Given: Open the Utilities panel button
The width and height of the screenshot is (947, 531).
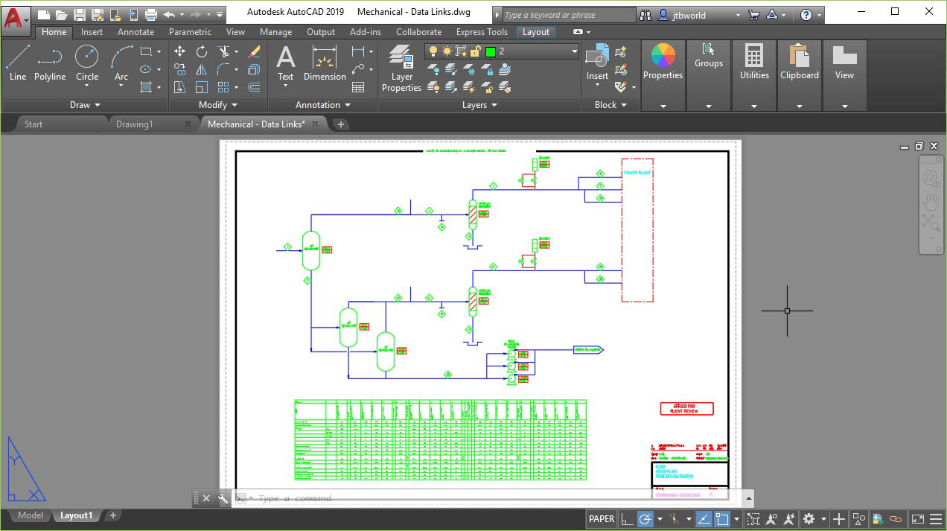Looking at the screenshot, I should pyautogui.click(x=754, y=75).
